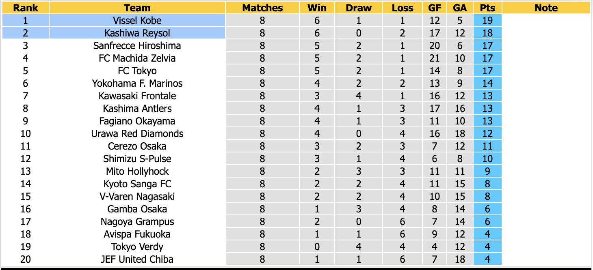This screenshot has height=270, width=593.
Task: Click the Cerezo Osaka team name
Action: pyautogui.click(x=137, y=146)
